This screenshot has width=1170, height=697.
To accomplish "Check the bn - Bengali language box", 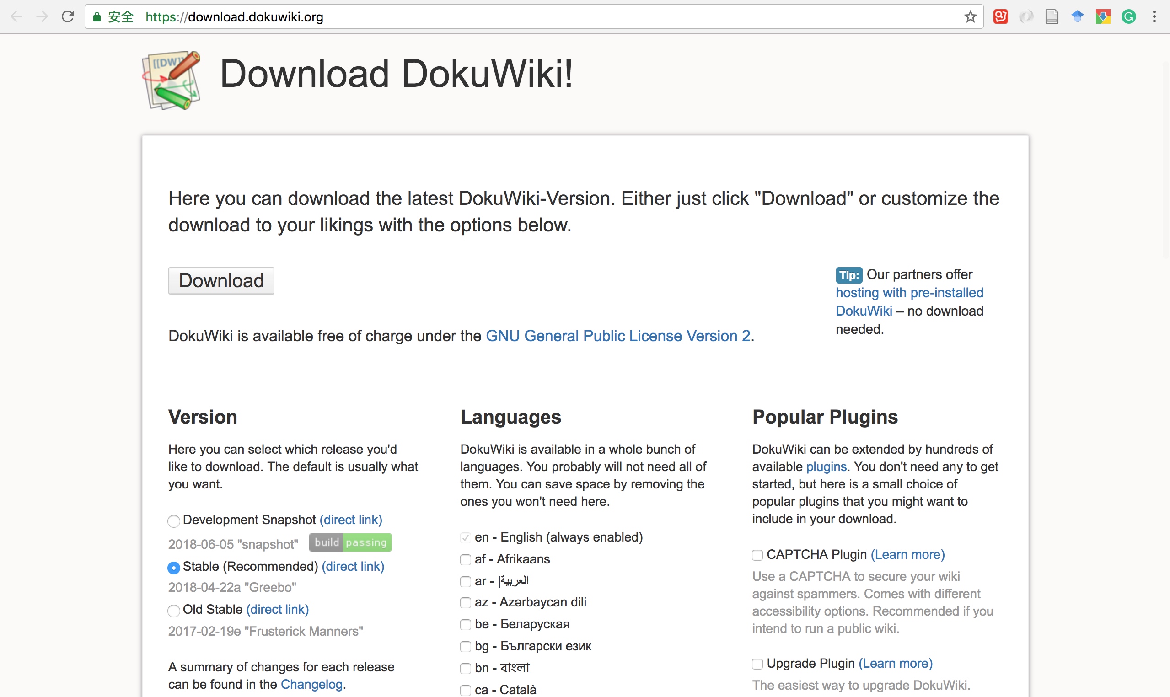I will (x=466, y=668).
